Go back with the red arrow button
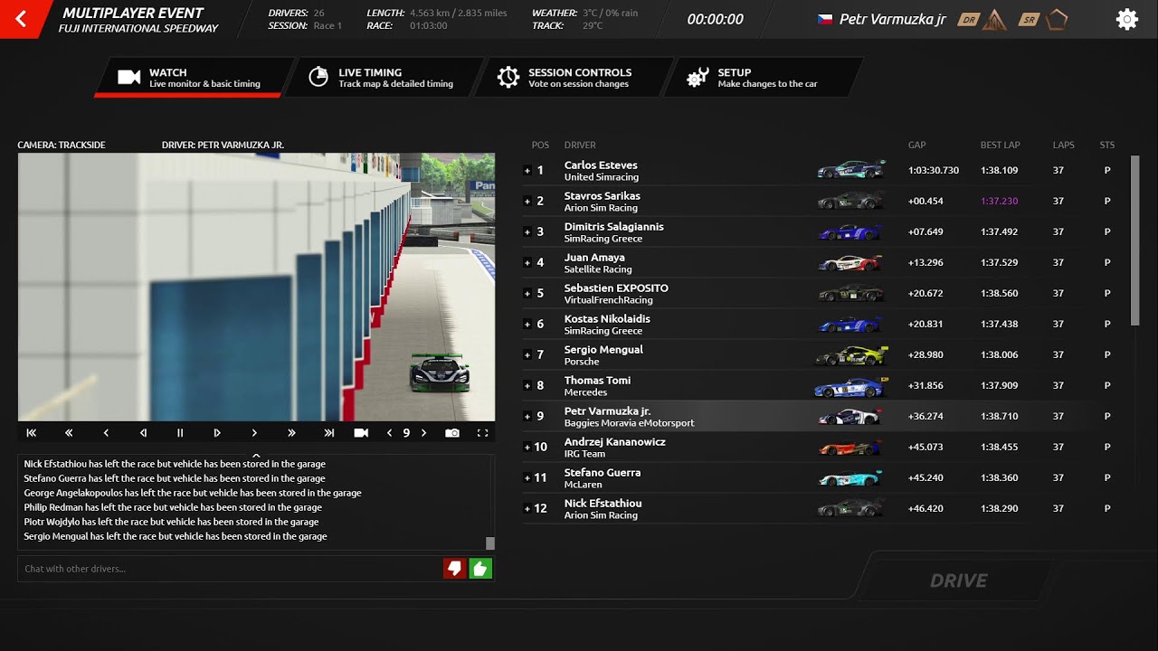 point(20,19)
